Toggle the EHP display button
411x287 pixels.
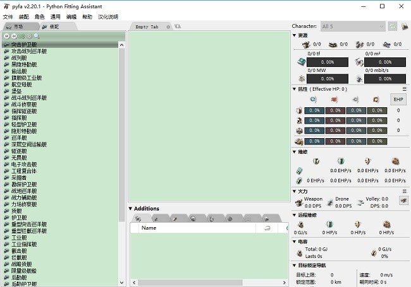tap(398, 99)
